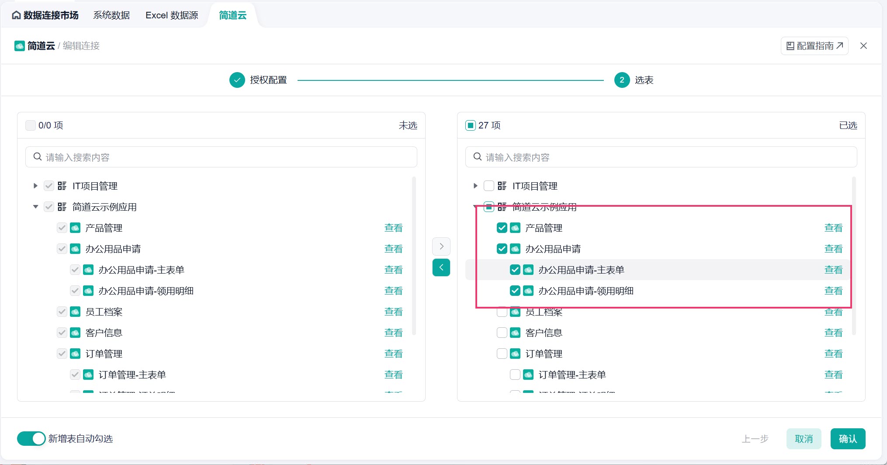Switch to the Excel 数据源 tab
Image resolution: width=887 pixels, height=465 pixels.
click(172, 15)
